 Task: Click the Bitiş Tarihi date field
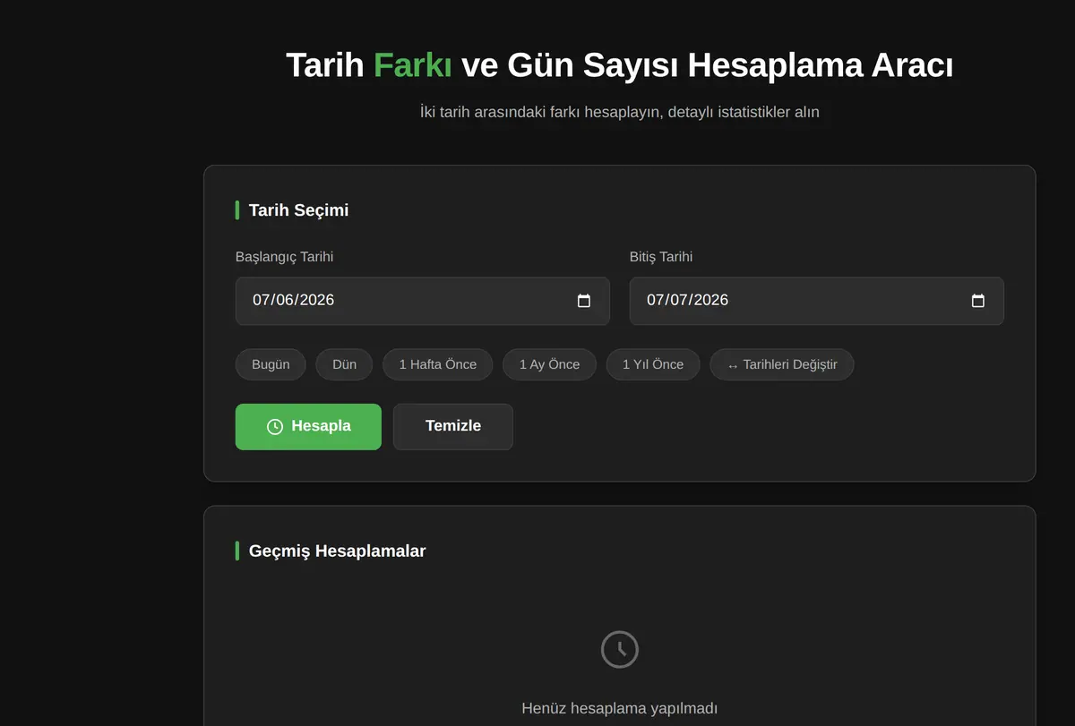pos(816,301)
